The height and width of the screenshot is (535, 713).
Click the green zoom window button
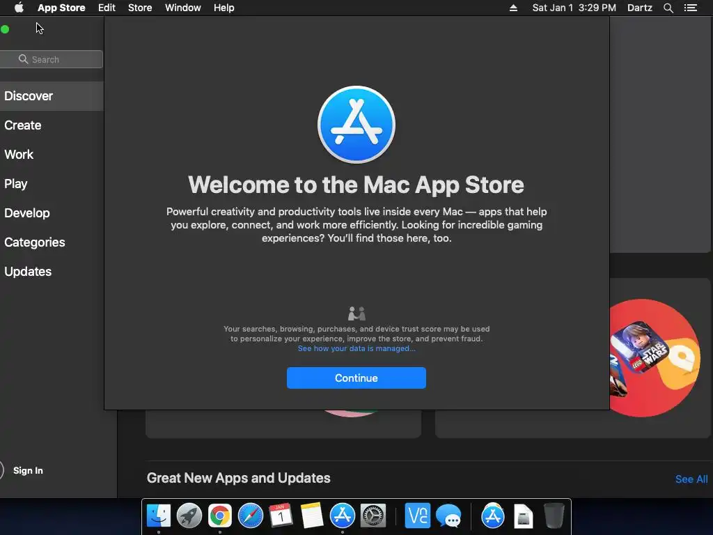coord(5,29)
